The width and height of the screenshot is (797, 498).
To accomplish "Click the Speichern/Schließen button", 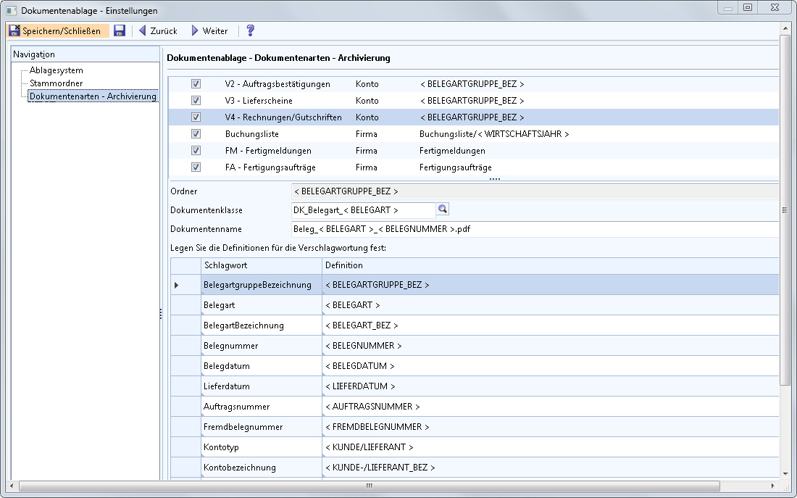I will [x=58, y=30].
